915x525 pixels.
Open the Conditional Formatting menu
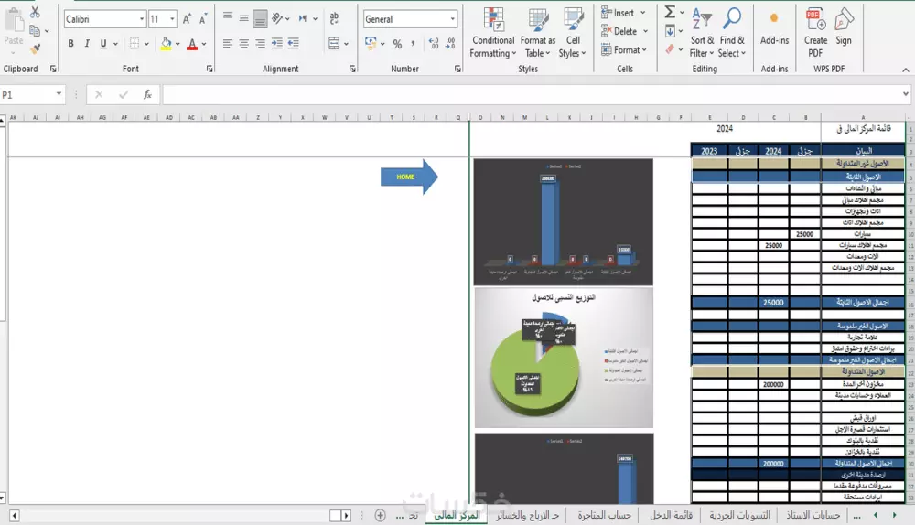pos(493,33)
